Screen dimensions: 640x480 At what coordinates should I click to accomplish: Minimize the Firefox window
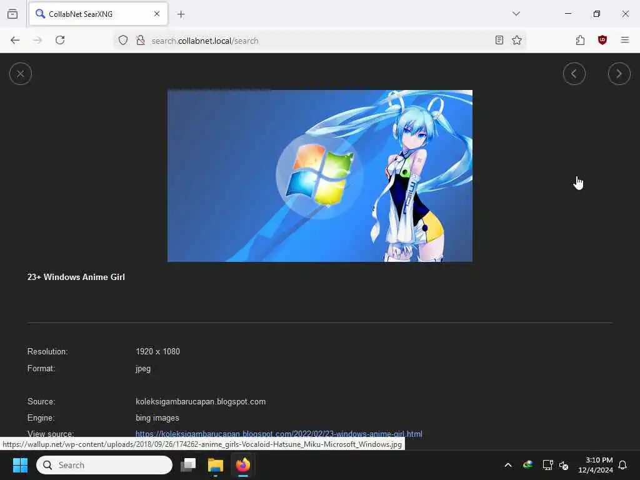(567, 14)
